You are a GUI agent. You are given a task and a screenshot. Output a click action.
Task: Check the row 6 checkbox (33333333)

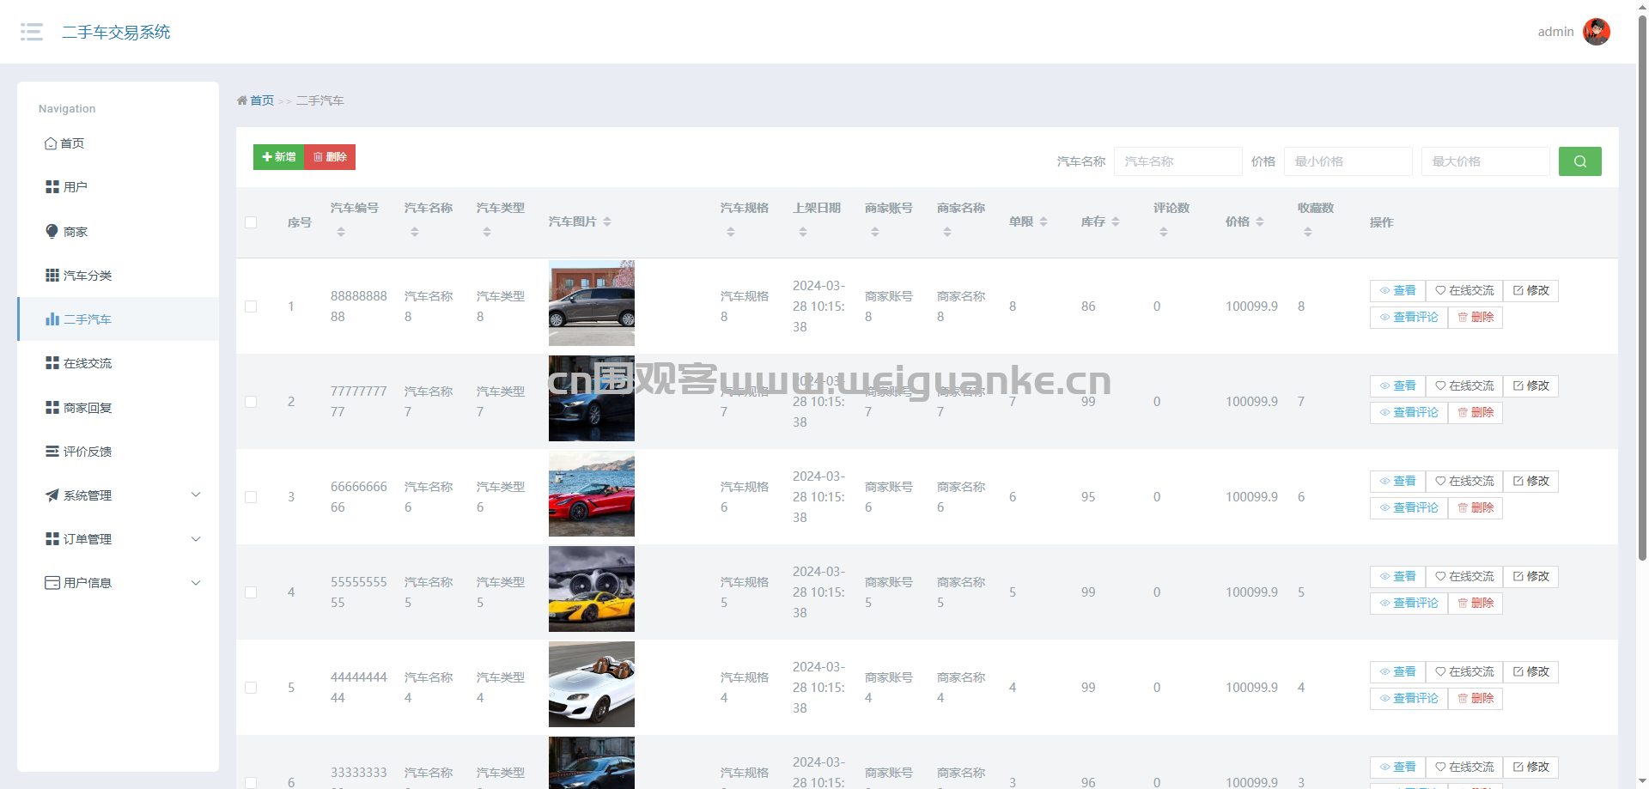251,782
